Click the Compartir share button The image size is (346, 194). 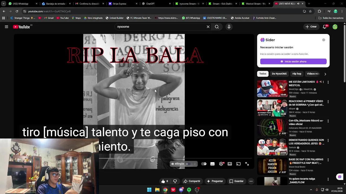(x=192, y=181)
